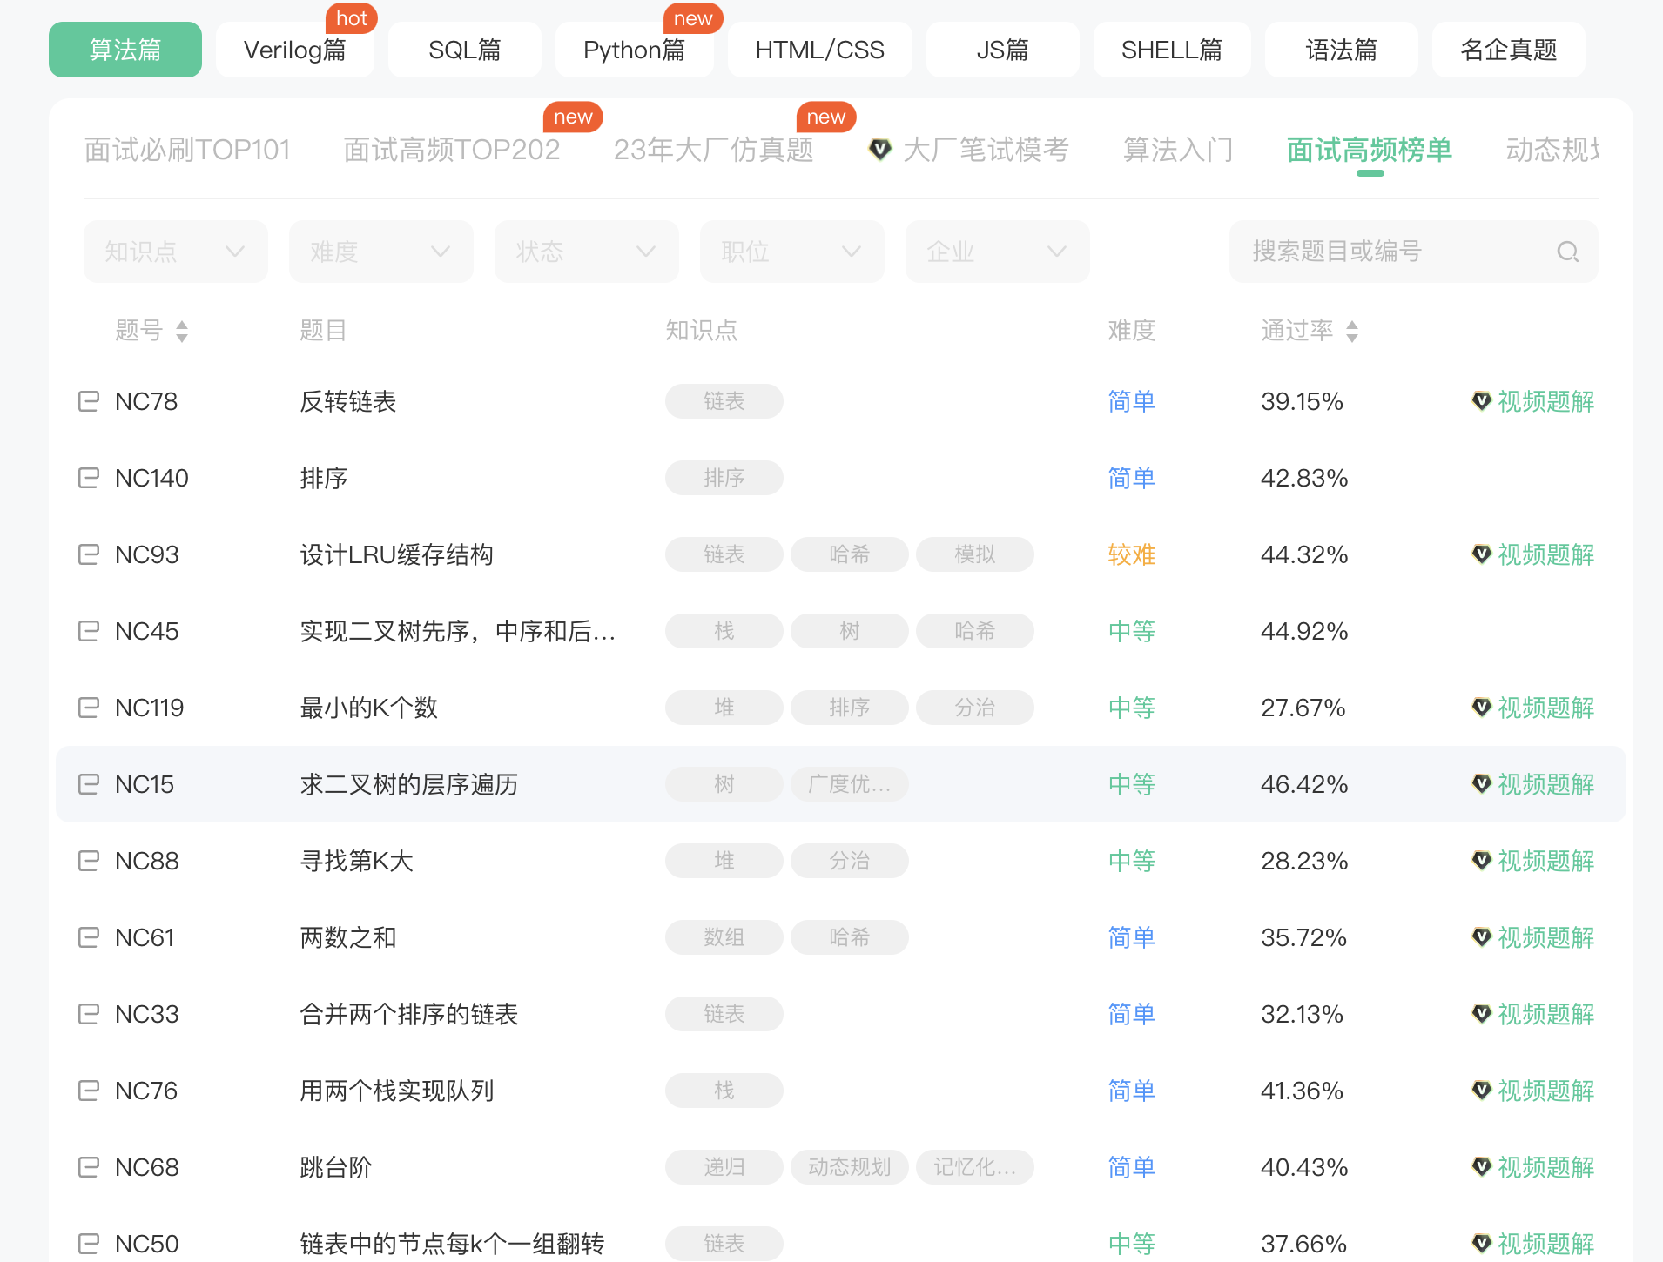The image size is (1663, 1262).
Task: Click 视频题解 link for 最小的K个数
Action: 1545,708
